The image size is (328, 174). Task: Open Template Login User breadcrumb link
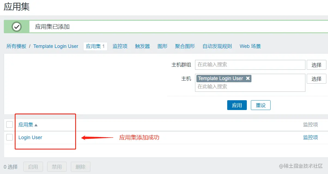[56, 46]
